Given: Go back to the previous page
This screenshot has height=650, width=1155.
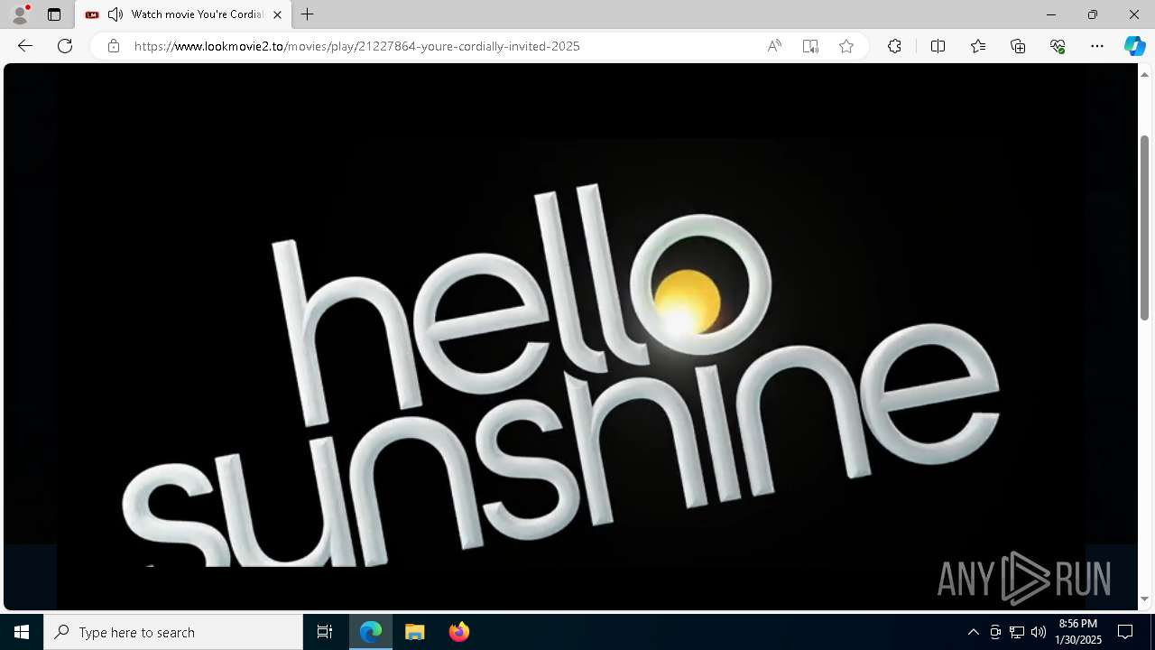Looking at the screenshot, I should coord(25,46).
